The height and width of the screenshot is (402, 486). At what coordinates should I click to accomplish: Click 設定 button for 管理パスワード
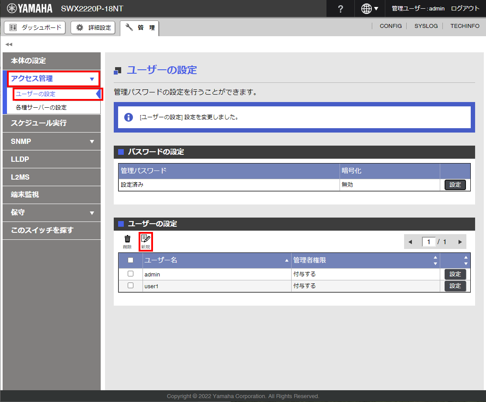point(455,185)
